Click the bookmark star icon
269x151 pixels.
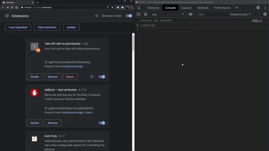coord(112,8)
